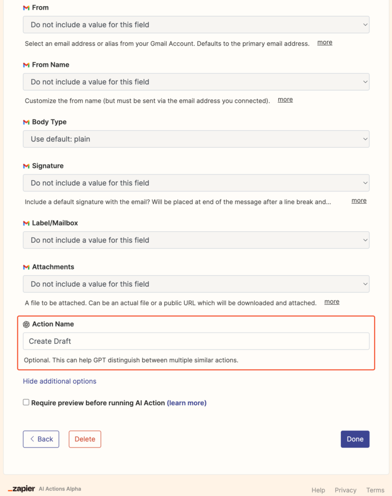Expand the Body Type dropdown
Image resolution: width=392 pixels, height=496 pixels.
[196, 139]
